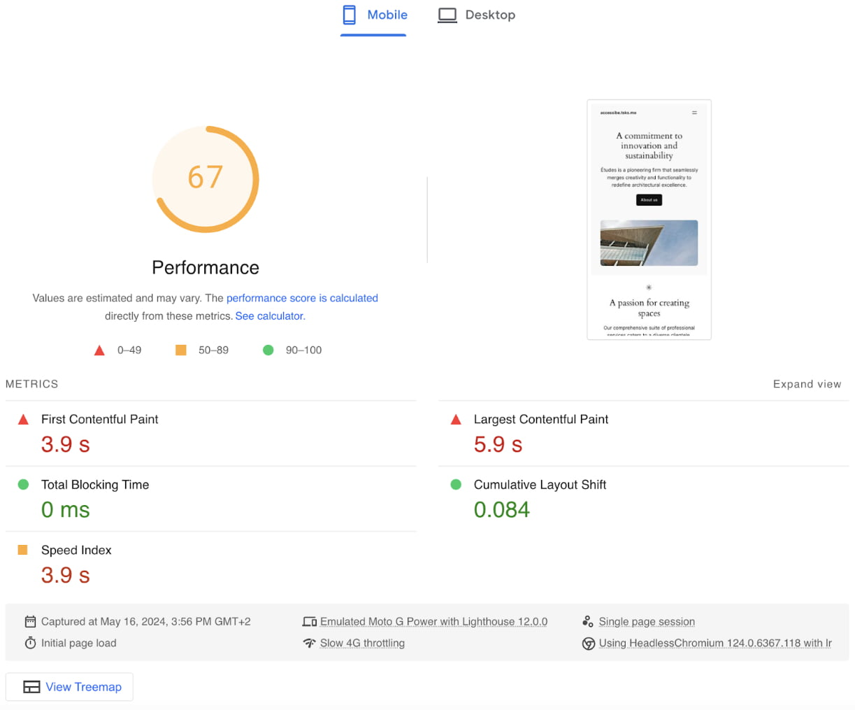Click the red triangle beside First Contentful Paint
This screenshot has width=855, height=710.
click(x=23, y=419)
